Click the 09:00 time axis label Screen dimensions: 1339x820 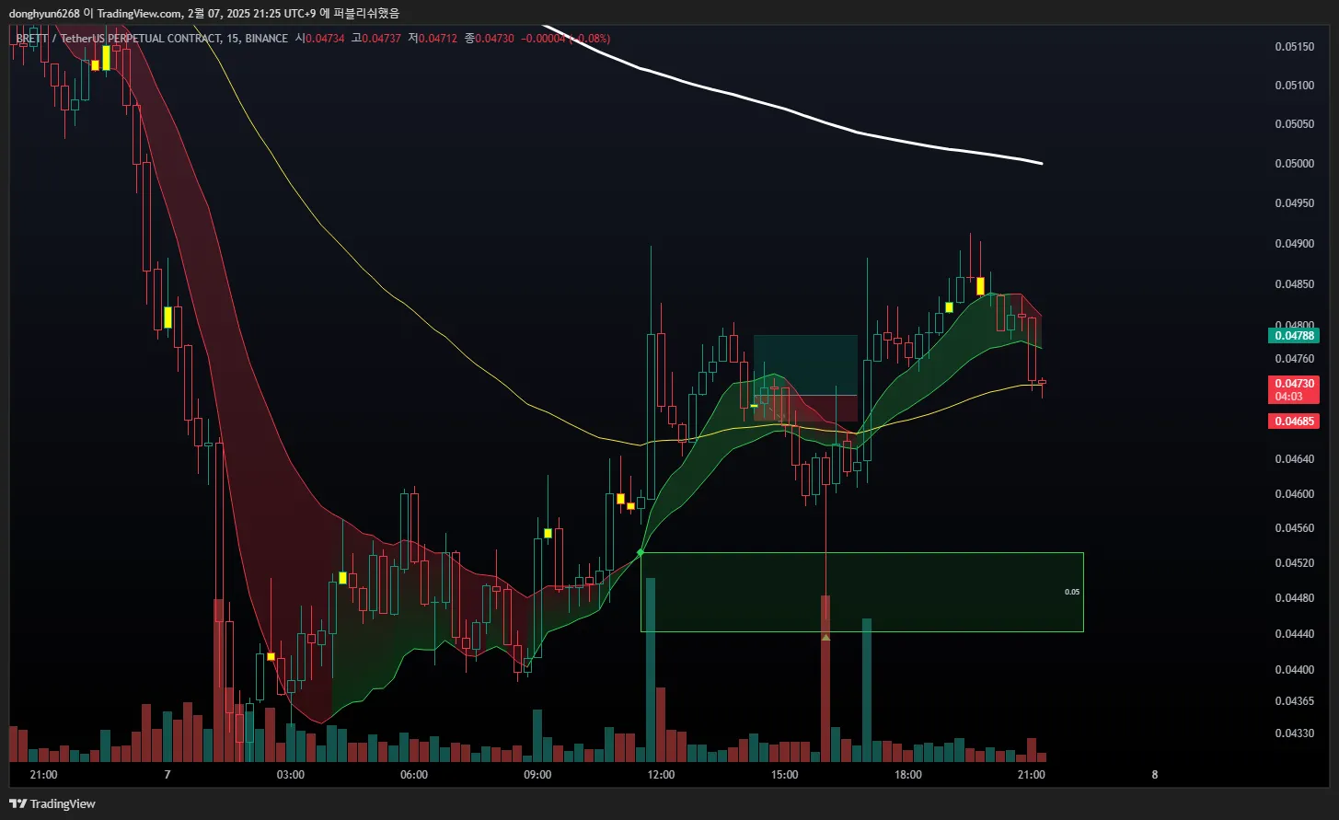[537, 775]
